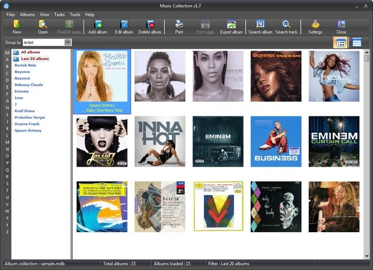The width and height of the screenshot is (373, 270).
Task: Filter albums by letter E
Action: pos(7,87)
